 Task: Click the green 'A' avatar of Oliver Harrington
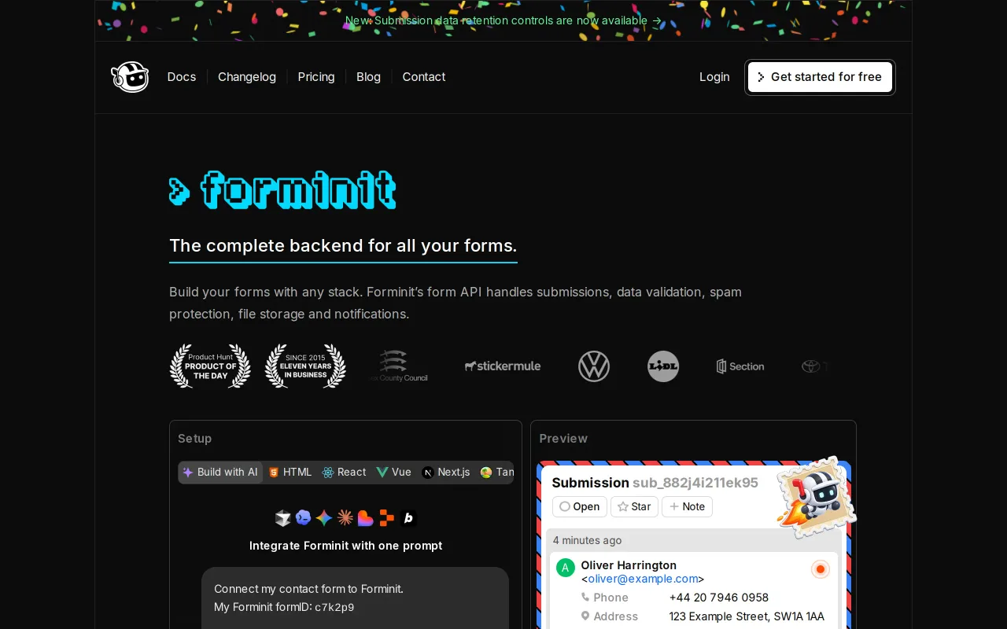point(565,568)
